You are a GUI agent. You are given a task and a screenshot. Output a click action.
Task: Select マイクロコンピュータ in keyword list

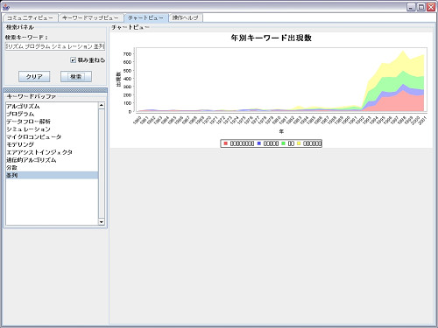pos(52,137)
